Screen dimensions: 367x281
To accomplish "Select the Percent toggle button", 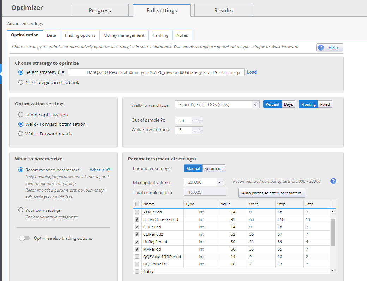I will 272,104.
